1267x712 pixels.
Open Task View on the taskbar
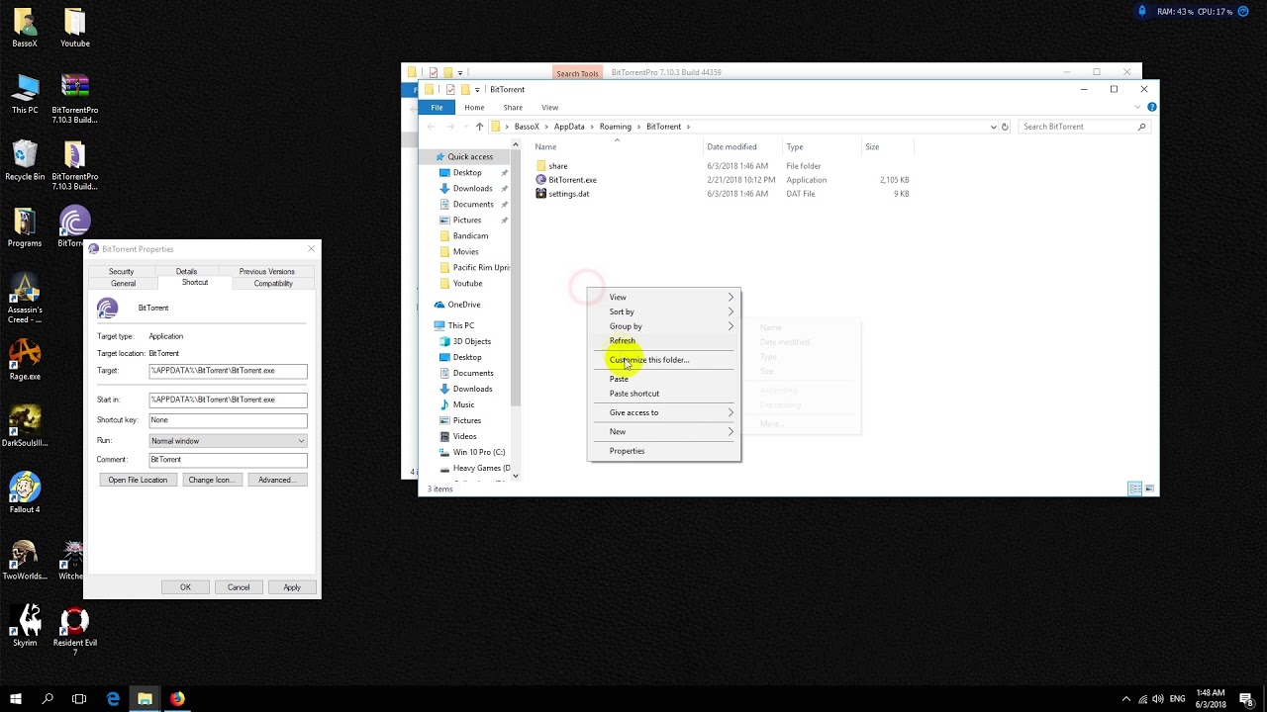point(79,698)
